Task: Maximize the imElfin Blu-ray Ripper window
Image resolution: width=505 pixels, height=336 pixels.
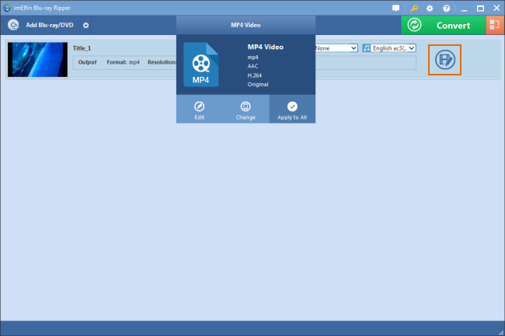Action: click(480, 9)
